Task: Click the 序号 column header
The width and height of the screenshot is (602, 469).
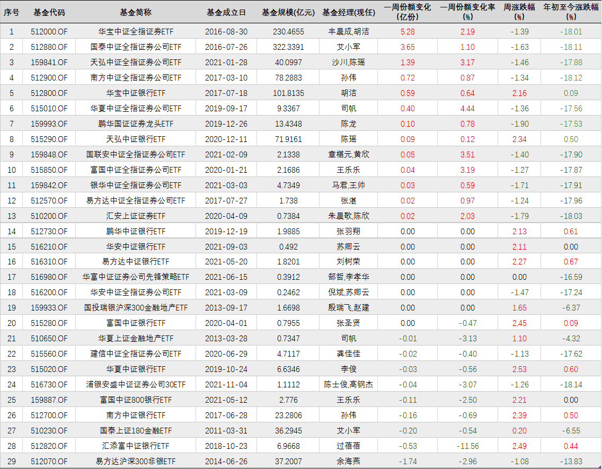Action: tap(11, 12)
